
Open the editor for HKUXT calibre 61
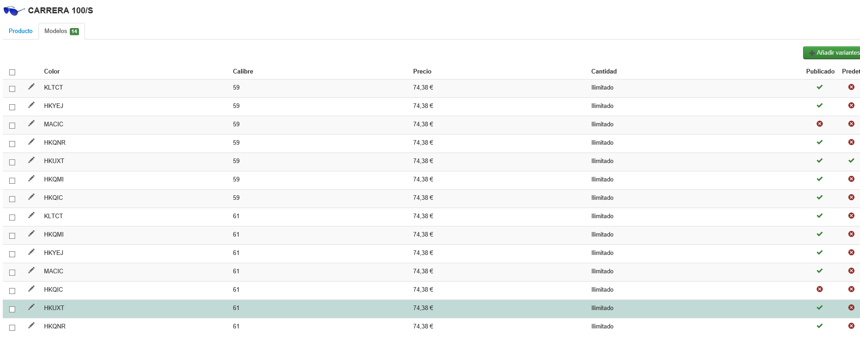coord(31,307)
